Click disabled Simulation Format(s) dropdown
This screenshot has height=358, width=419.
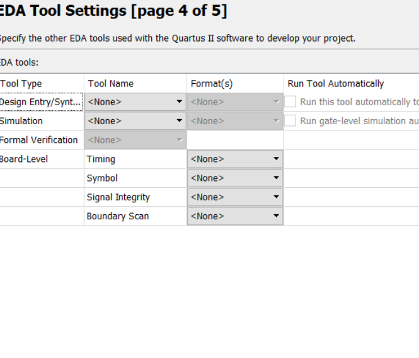235,121
